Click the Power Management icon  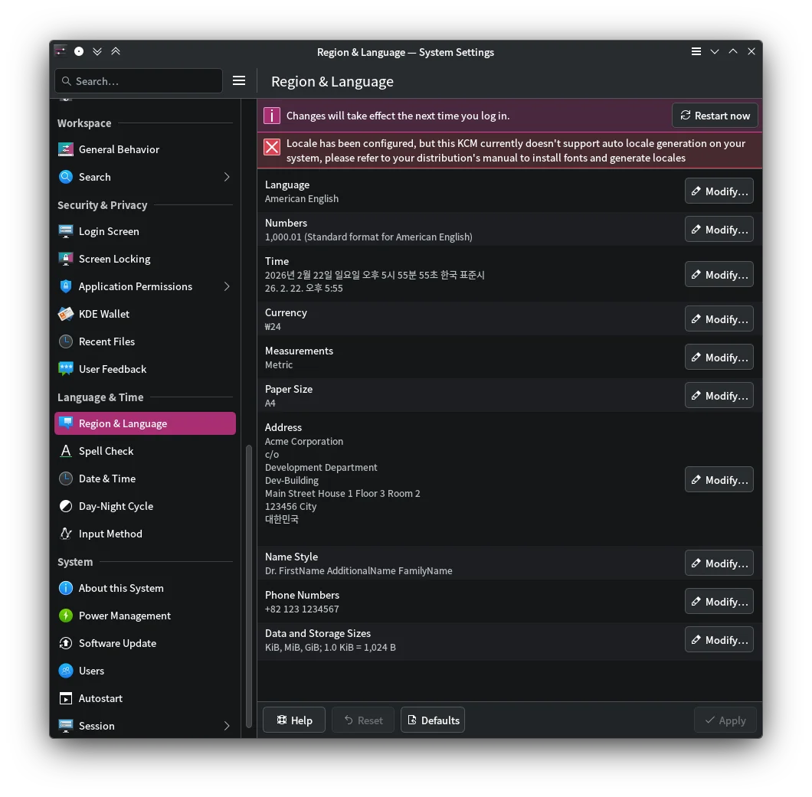[66, 616]
